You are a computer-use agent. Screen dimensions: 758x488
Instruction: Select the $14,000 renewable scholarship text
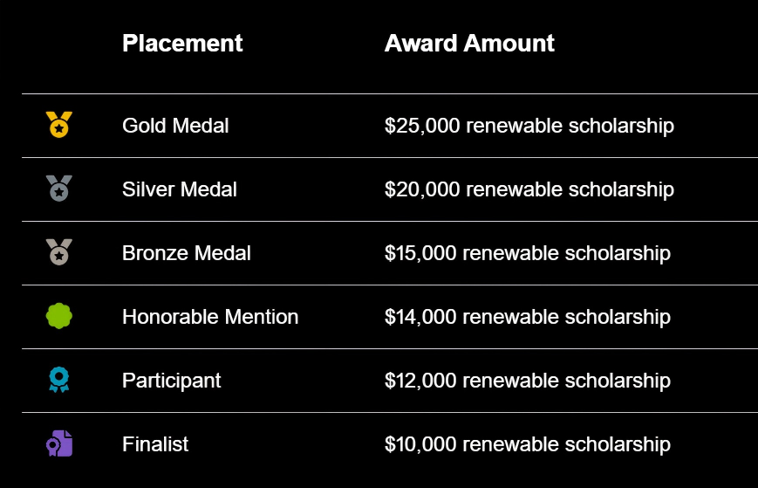(528, 318)
